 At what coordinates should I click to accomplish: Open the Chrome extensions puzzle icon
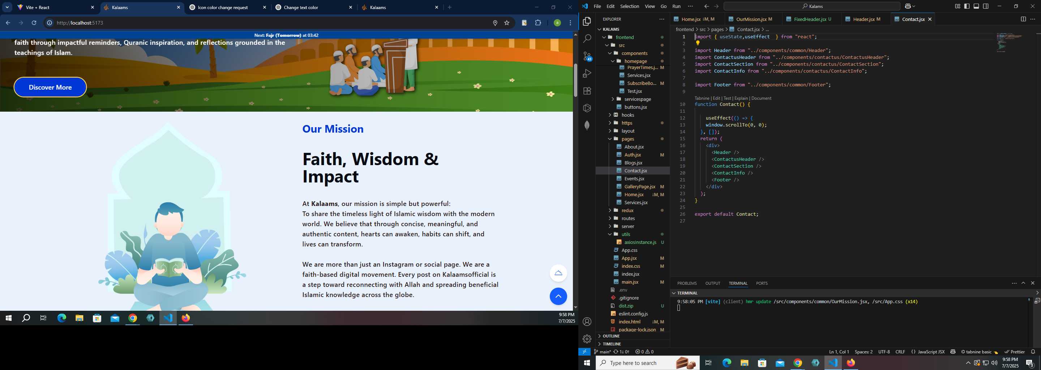tap(538, 23)
